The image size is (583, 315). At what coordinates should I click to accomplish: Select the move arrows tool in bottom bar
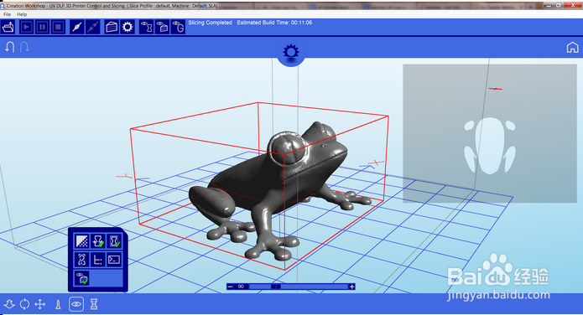coord(39,305)
